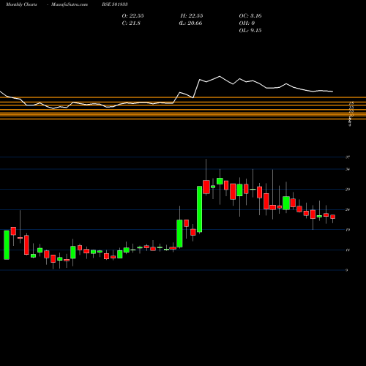This screenshot has height=366, width=366.
Task: Click the 'OC: 3.16' value
Action: [x=250, y=16]
